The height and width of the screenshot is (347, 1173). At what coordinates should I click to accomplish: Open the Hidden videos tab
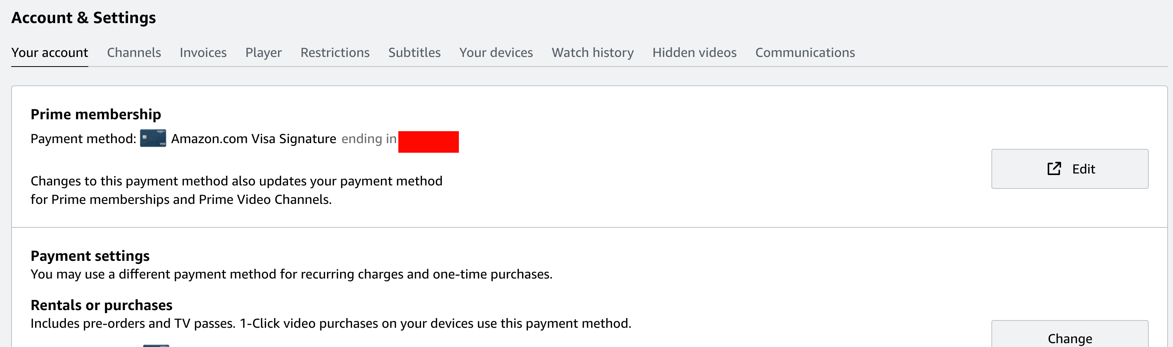click(x=694, y=52)
